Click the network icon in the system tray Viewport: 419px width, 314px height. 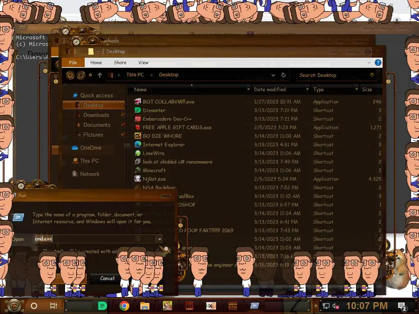(326, 306)
